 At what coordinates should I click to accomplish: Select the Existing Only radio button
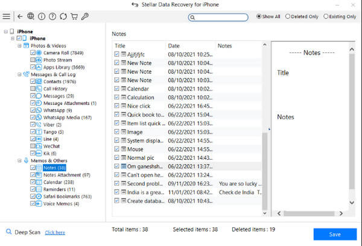point(326,16)
